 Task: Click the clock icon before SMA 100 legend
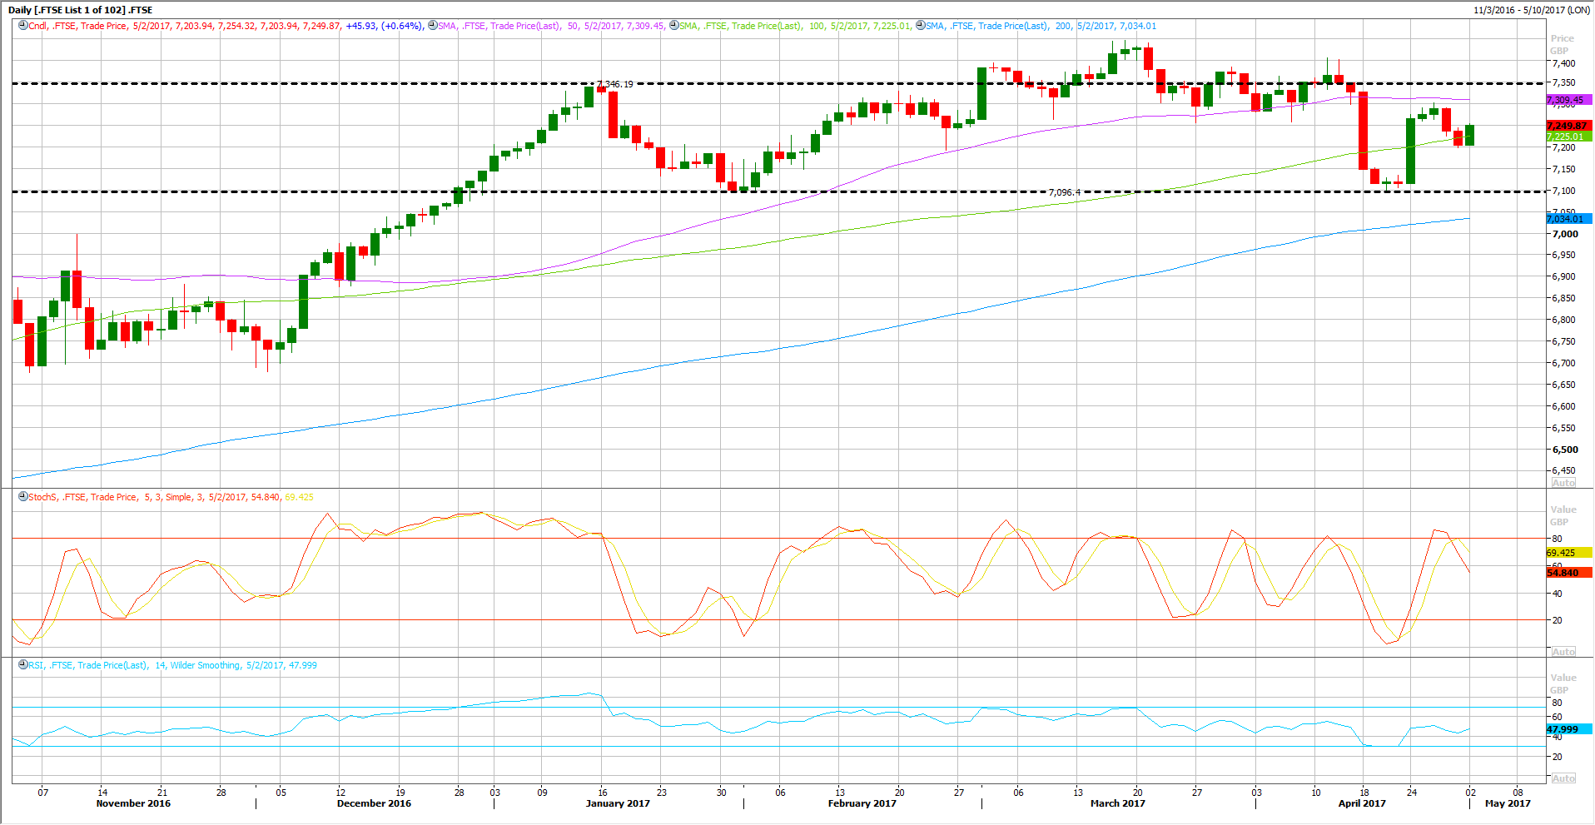(x=673, y=26)
